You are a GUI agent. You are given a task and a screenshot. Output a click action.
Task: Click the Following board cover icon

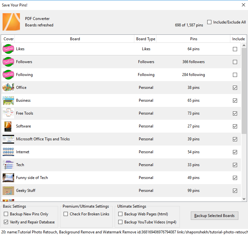click(8, 75)
